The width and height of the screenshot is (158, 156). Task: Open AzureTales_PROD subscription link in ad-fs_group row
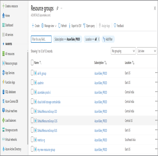click(101, 73)
